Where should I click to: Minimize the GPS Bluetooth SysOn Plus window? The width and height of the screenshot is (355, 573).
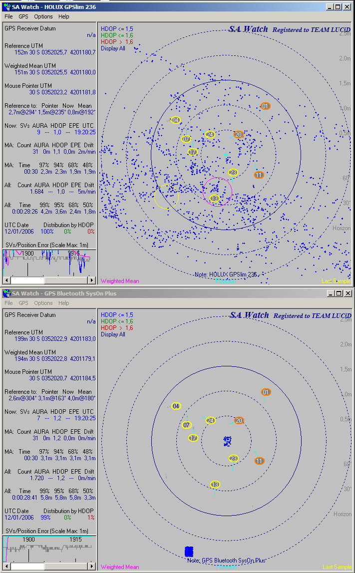point(331,293)
